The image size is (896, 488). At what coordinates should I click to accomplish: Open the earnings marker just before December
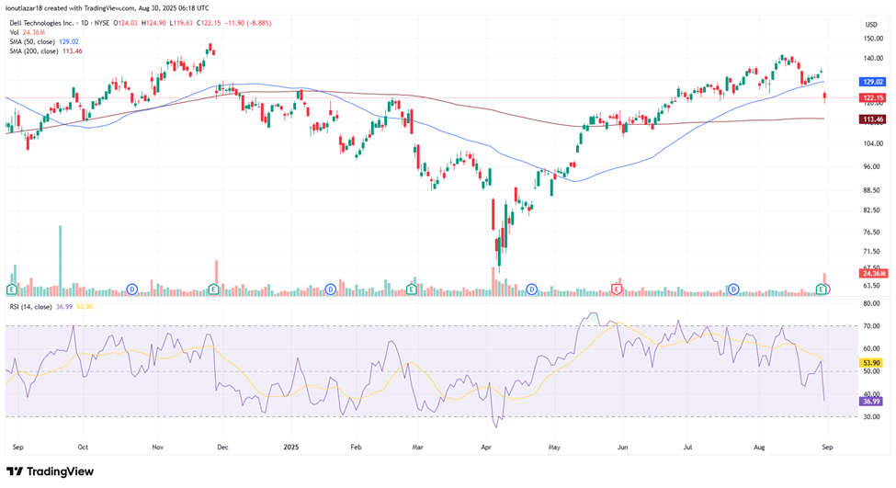(x=213, y=289)
